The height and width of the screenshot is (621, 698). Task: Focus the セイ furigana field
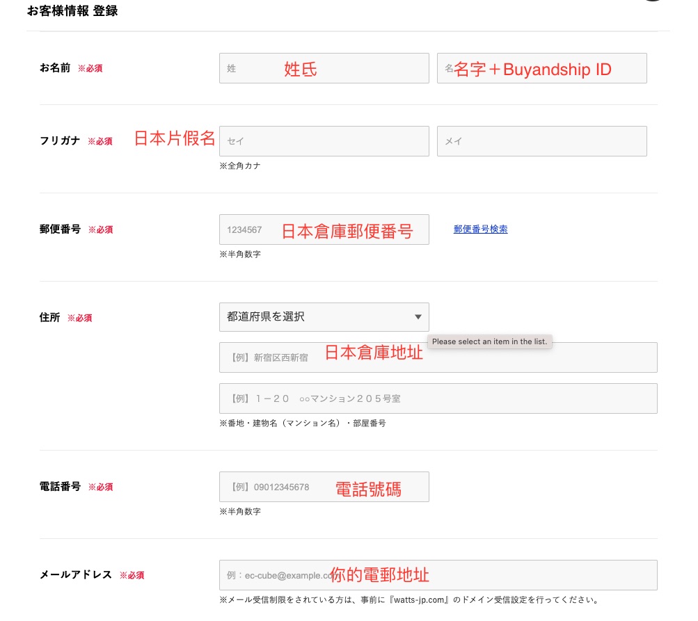tap(324, 141)
